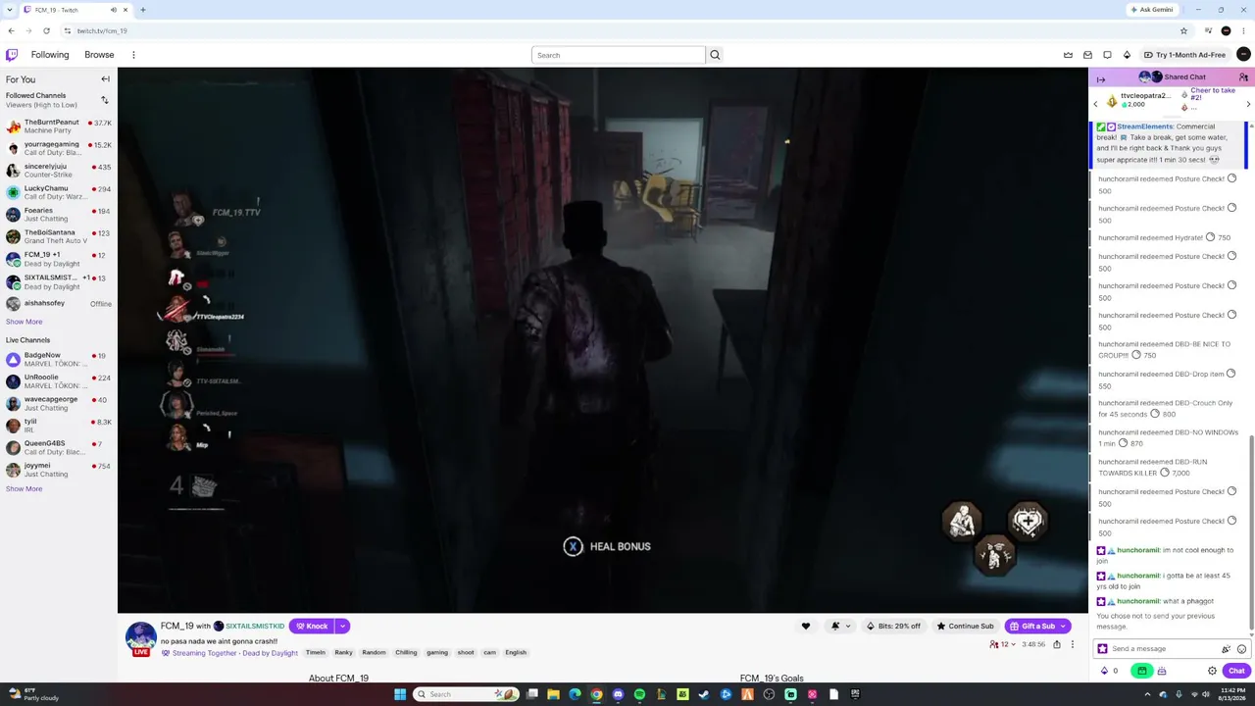The image size is (1255, 706).
Task: Open the emote picker in chat
Action: coord(1241,649)
